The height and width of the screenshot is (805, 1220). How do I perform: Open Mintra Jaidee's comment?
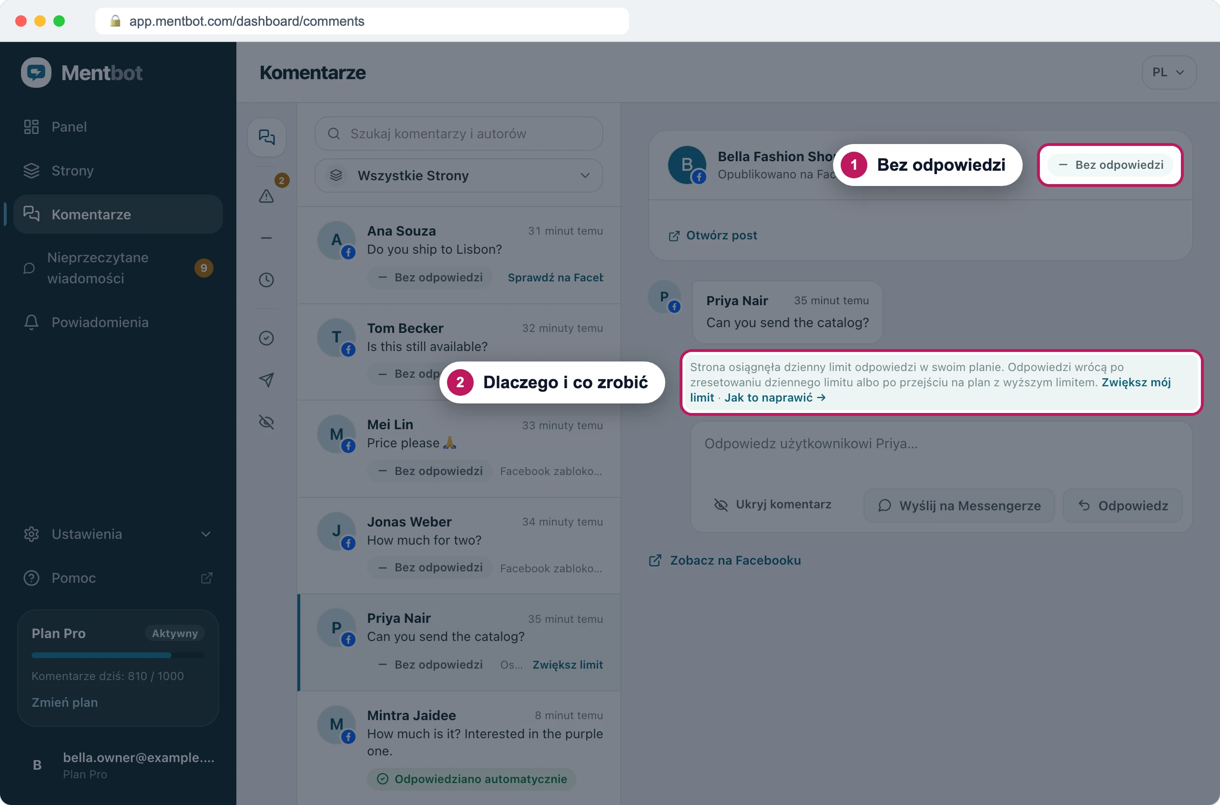[458, 748]
